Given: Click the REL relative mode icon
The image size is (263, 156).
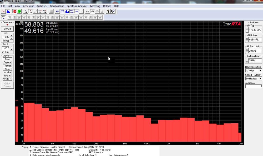Looking at the screenshot, I should [x=58, y=11].
